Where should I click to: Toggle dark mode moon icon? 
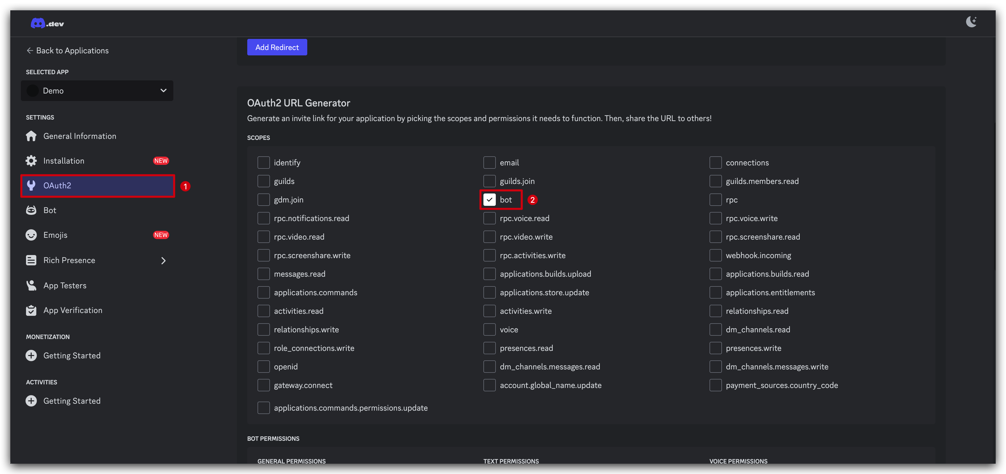pyautogui.click(x=971, y=21)
